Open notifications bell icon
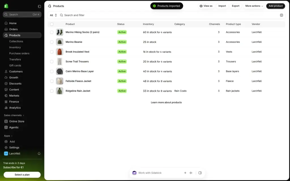The width and height of the screenshot is (290, 181). point(39,154)
